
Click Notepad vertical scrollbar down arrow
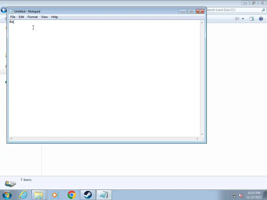click(x=202, y=134)
